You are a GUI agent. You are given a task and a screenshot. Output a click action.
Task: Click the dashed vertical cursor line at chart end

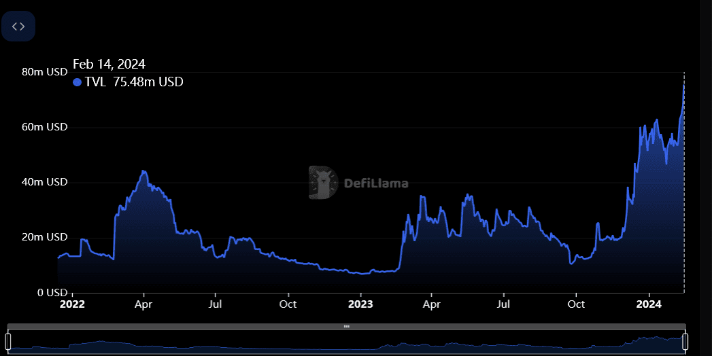(683, 204)
